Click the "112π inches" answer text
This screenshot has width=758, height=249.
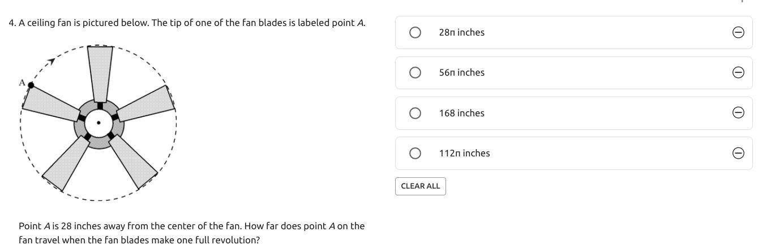coord(464,153)
